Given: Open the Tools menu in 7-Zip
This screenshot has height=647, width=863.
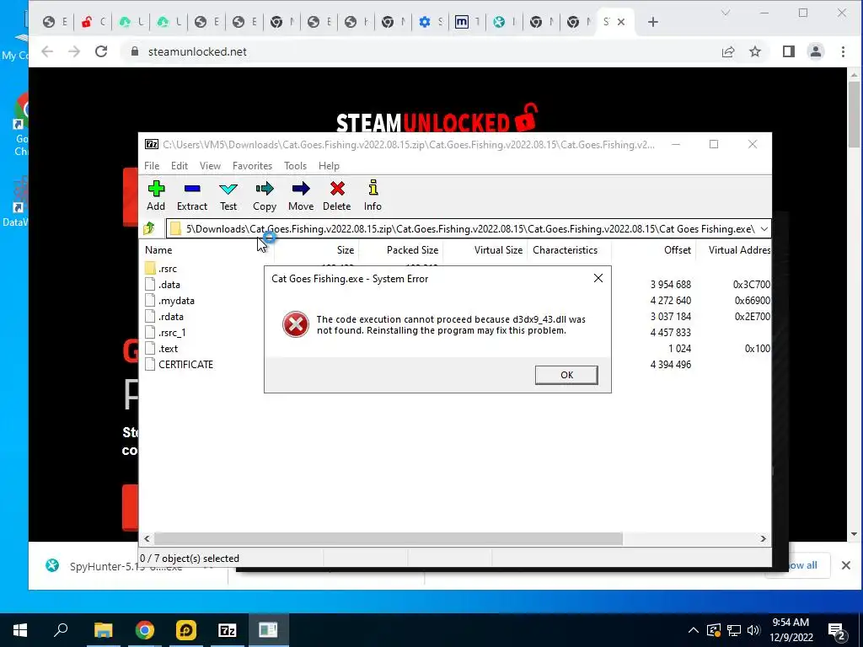Looking at the screenshot, I should [x=295, y=166].
